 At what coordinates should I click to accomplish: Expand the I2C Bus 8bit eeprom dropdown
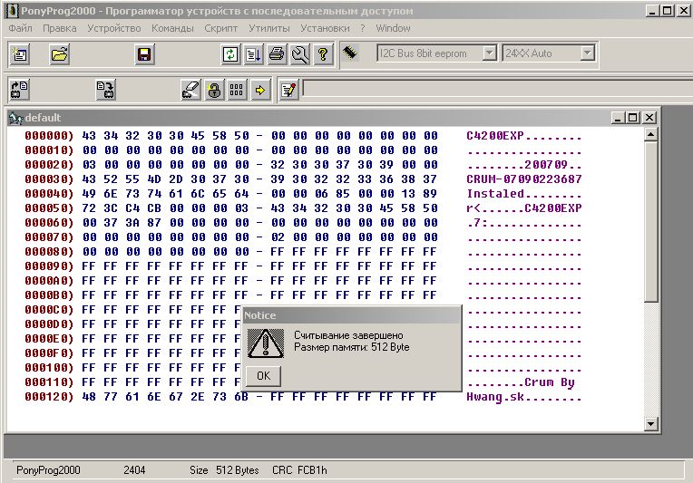[490, 53]
